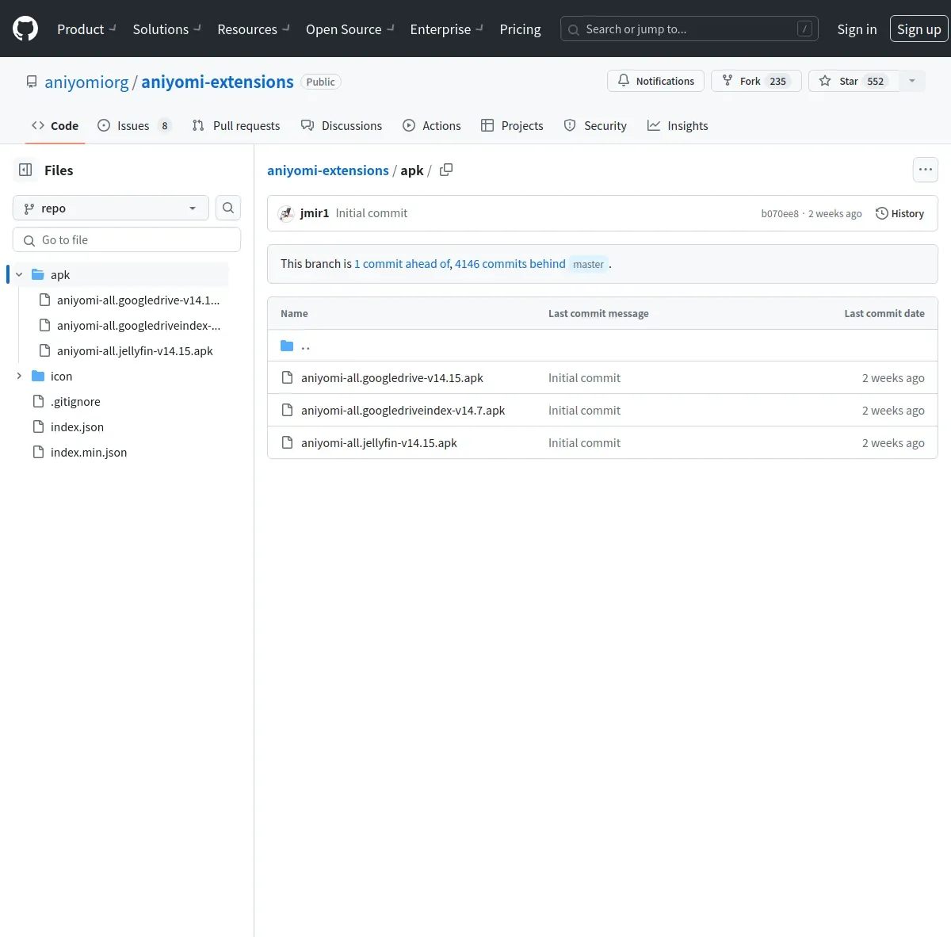Click the 4146 commits behind link

pyautogui.click(x=510, y=264)
